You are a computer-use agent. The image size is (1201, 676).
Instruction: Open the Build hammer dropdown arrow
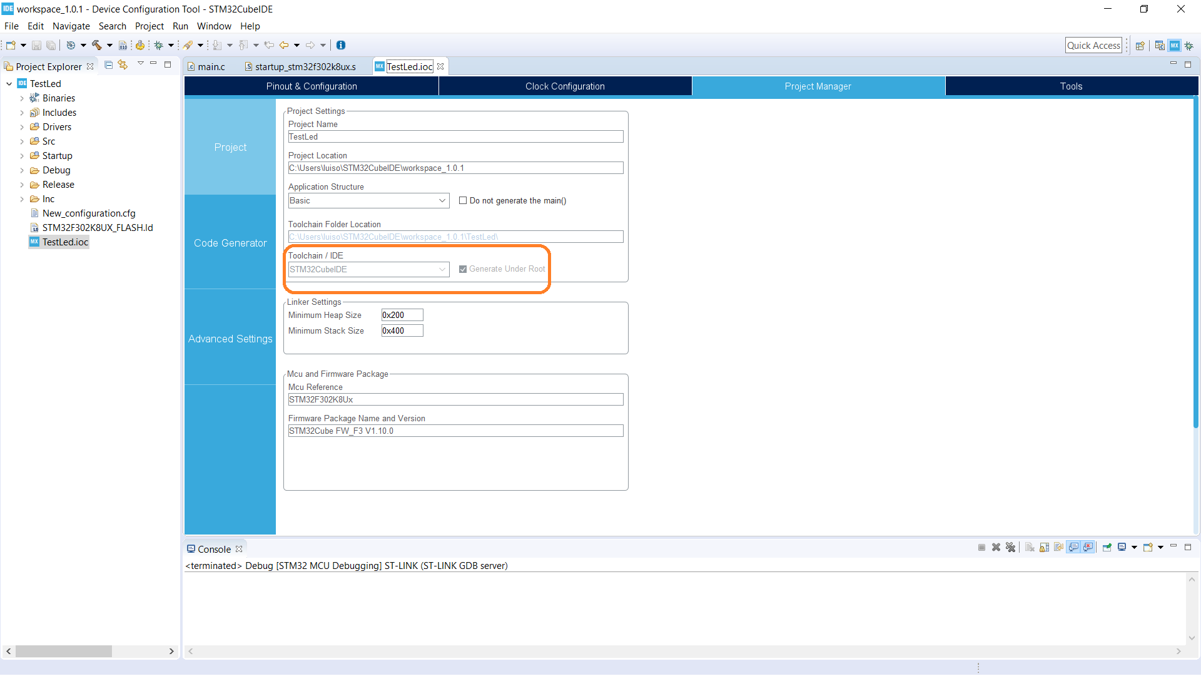pos(109,45)
